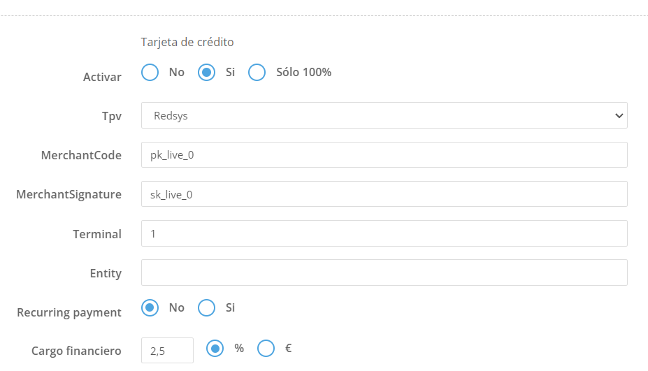The width and height of the screenshot is (648, 371).
Task: Click the 'Tpv' field label
Action: click(x=112, y=116)
